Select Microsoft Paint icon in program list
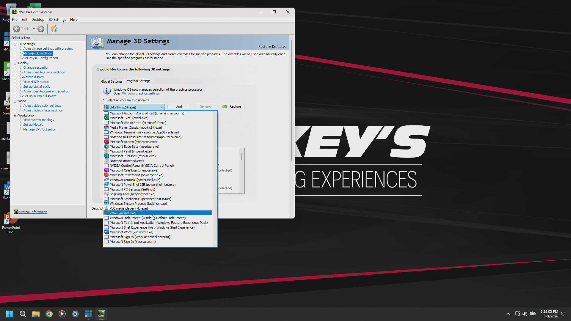The width and height of the screenshot is (571, 321). pyautogui.click(x=106, y=151)
